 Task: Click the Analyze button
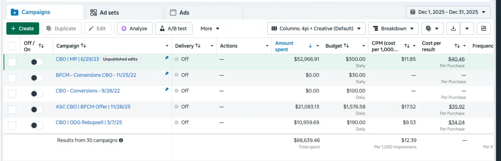[134, 28]
